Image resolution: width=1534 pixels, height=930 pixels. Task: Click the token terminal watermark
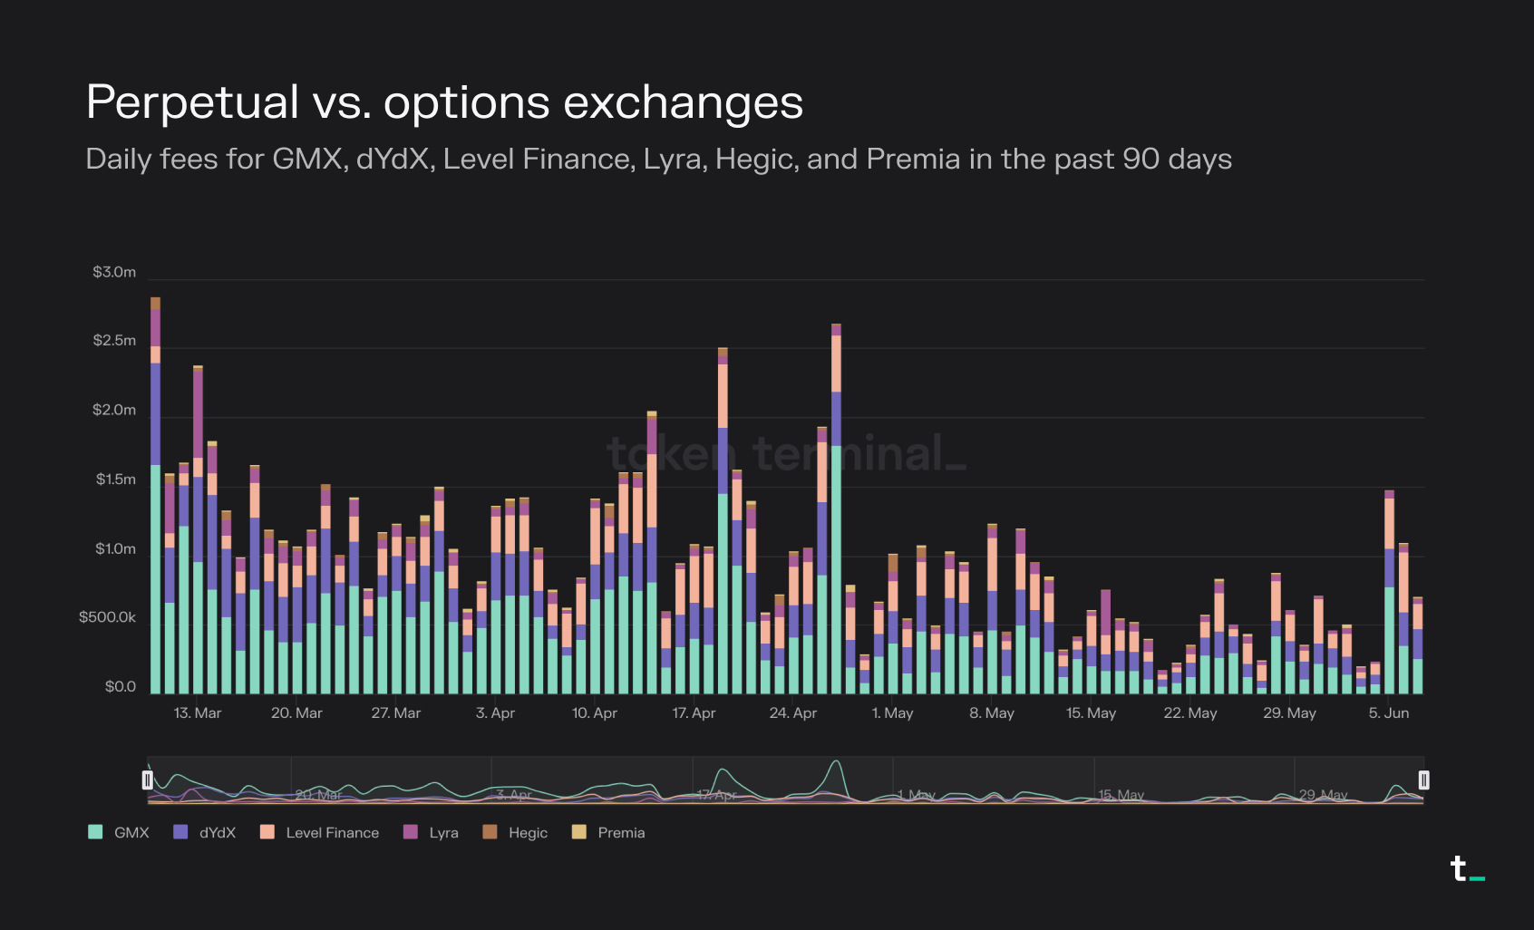pos(785,453)
